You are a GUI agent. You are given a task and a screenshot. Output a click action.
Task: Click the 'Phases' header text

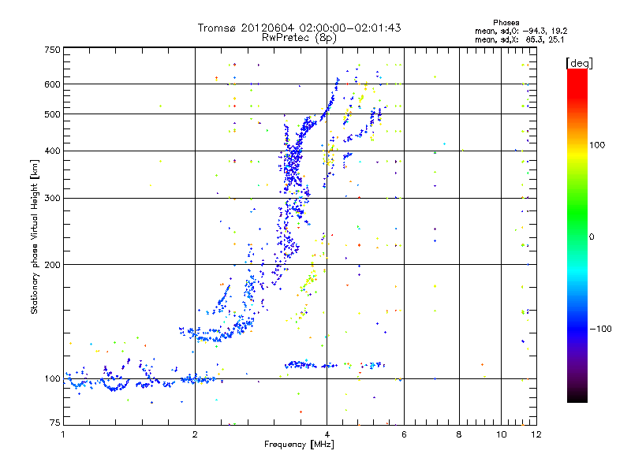point(506,23)
